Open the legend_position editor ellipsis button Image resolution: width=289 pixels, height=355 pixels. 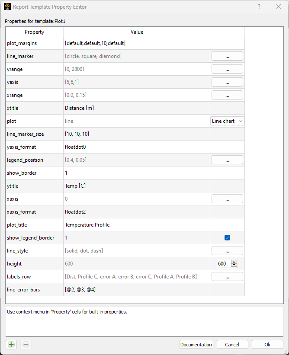(227, 160)
